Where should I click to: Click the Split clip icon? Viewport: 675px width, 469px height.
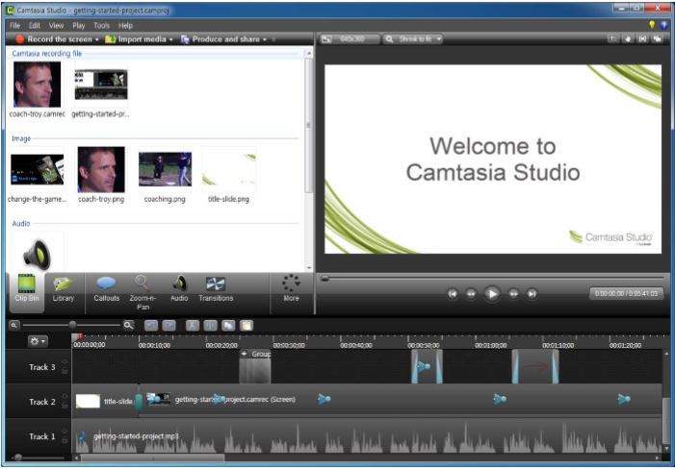click(210, 326)
